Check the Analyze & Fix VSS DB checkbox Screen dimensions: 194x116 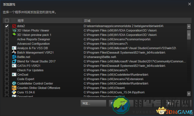pyautogui.click(x=7, y=48)
